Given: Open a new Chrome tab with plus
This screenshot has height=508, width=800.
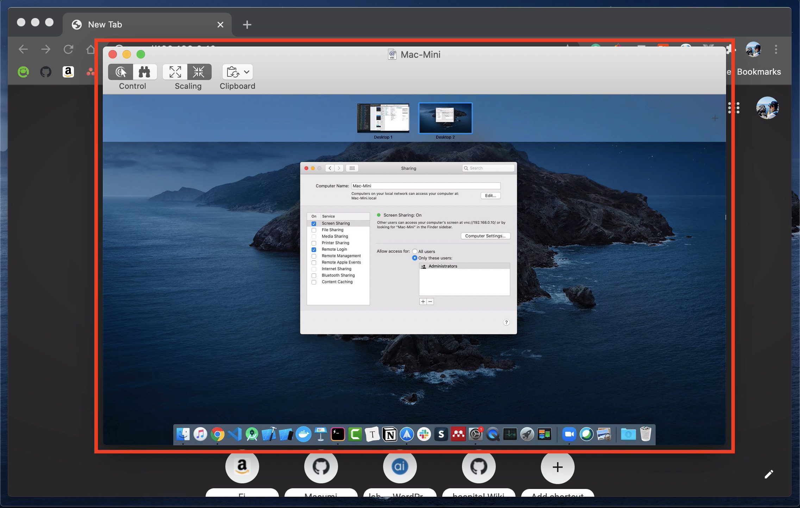Looking at the screenshot, I should click(x=247, y=25).
